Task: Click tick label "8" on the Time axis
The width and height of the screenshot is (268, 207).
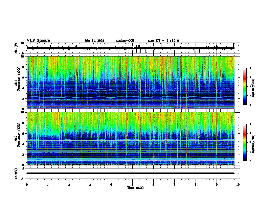Action: point(196,185)
